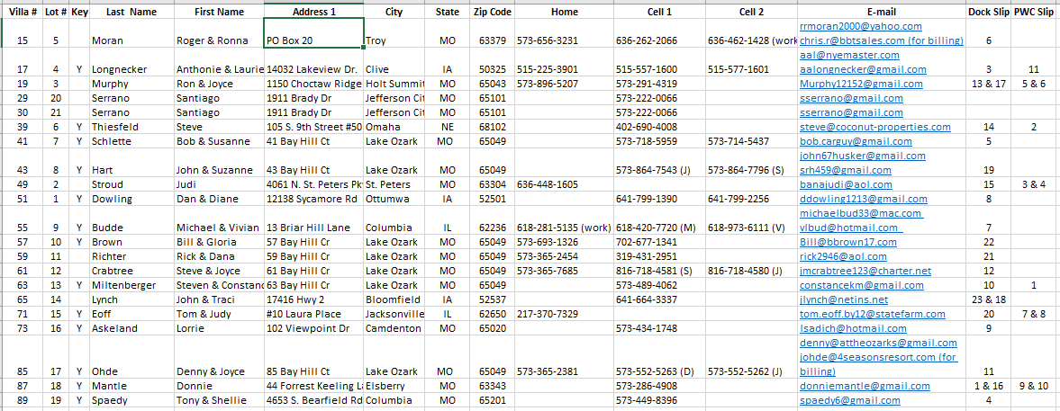
Task: Select home phone cell 217-370-7329
Action: (565, 314)
